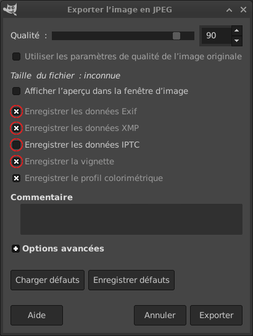253x336 pixels.
Task: Roll up dialog with the title bar caret
Action: click(229, 10)
